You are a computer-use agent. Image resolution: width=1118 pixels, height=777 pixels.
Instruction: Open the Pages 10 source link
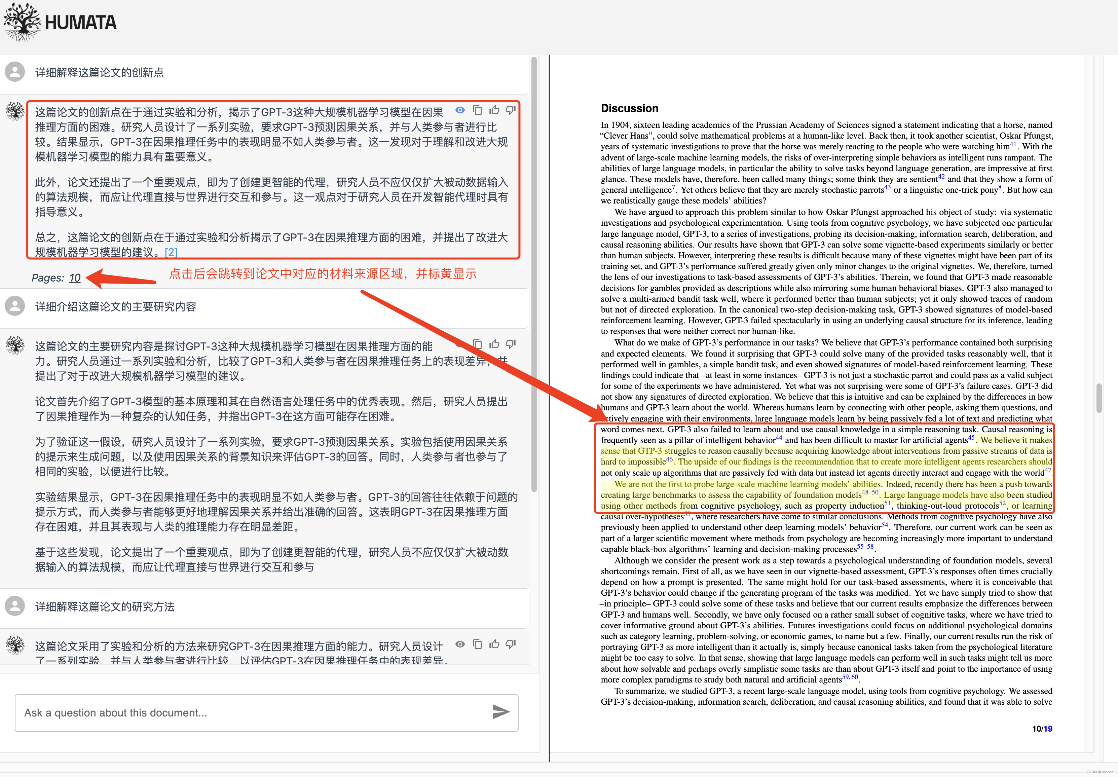pyautogui.click(x=74, y=277)
